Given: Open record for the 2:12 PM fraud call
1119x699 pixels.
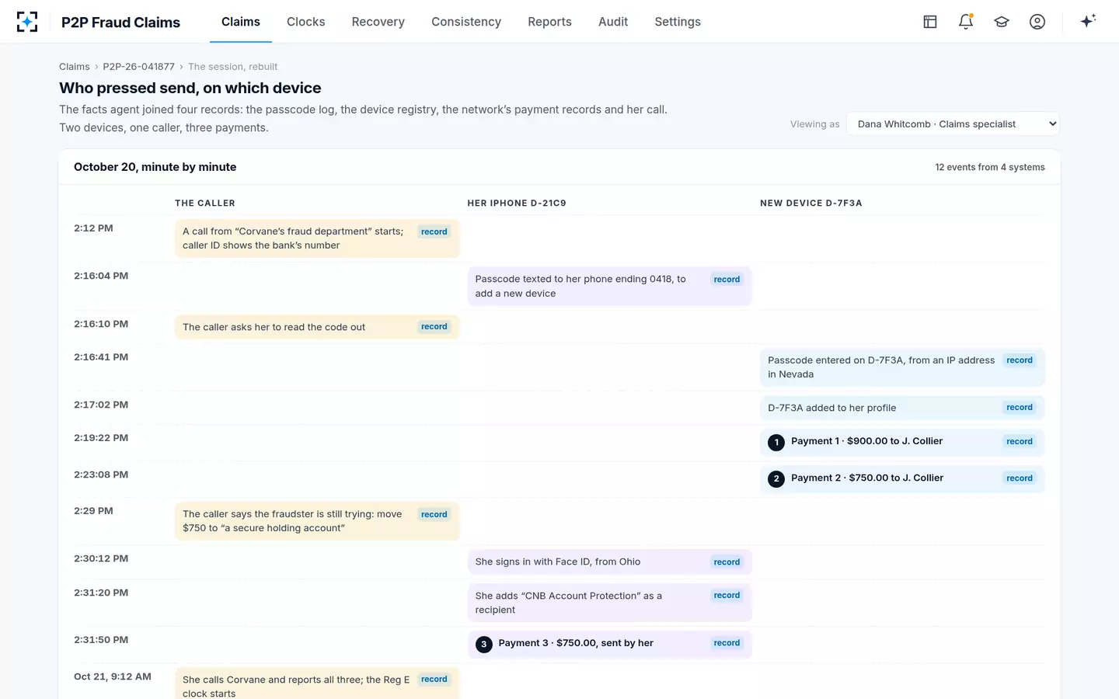Looking at the screenshot, I should pyautogui.click(x=434, y=231).
